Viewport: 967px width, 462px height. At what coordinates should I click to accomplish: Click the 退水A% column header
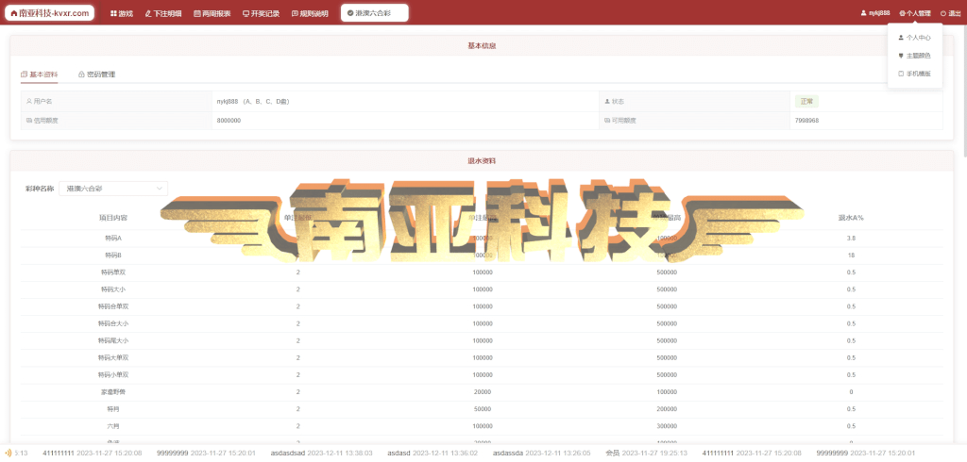pos(851,218)
